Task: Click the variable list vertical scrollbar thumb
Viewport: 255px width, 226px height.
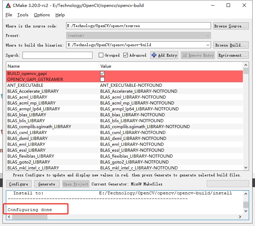Action: pyautogui.click(x=246, y=71)
